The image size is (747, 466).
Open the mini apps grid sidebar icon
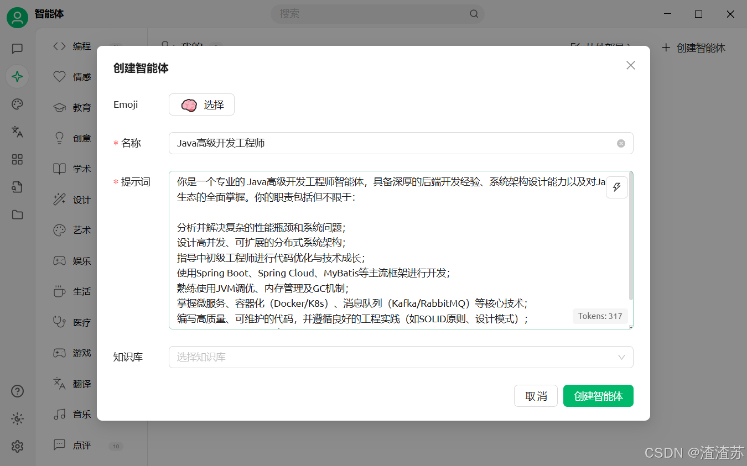(x=17, y=159)
